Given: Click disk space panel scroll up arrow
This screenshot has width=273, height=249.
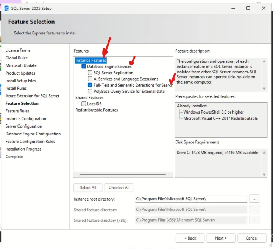Looking at the screenshot, I should point(264,153).
